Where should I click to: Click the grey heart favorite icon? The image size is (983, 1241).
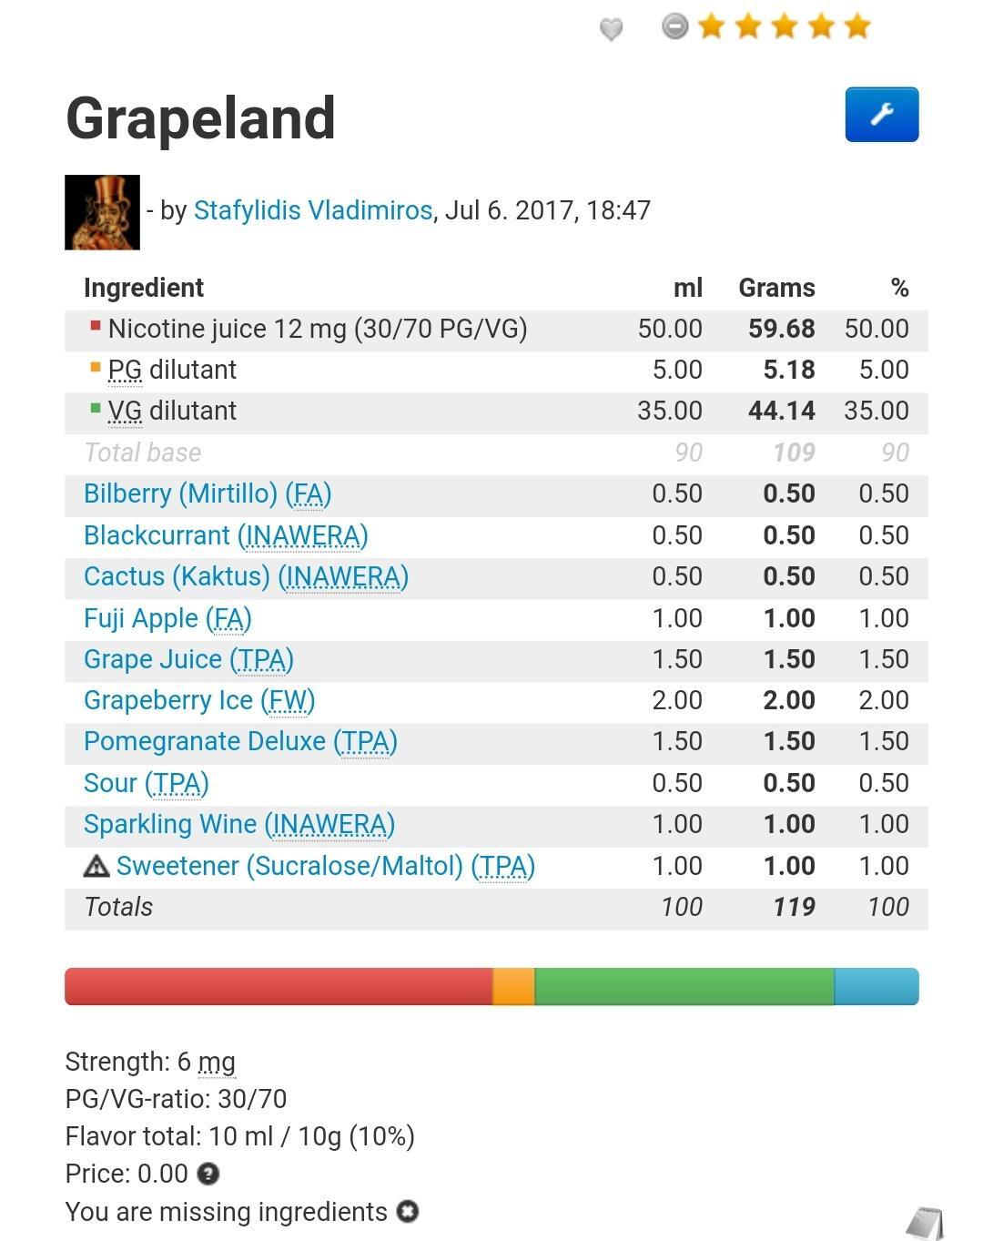pyautogui.click(x=611, y=29)
